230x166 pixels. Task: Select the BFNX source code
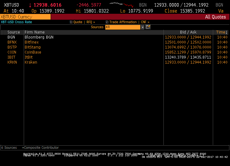click(x=12, y=42)
